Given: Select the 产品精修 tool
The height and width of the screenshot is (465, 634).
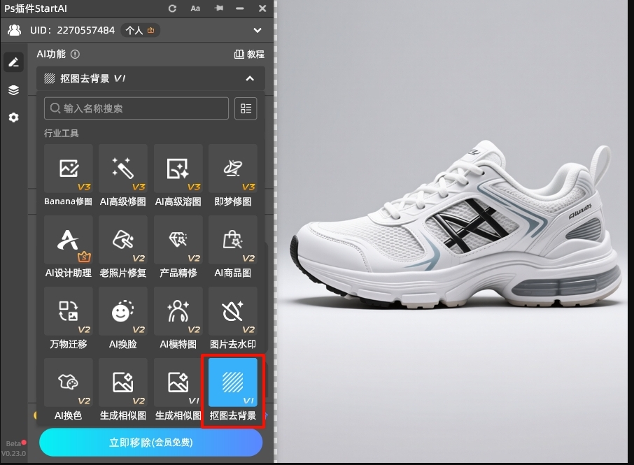Looking at the screenshot, I should pos(178,241).
